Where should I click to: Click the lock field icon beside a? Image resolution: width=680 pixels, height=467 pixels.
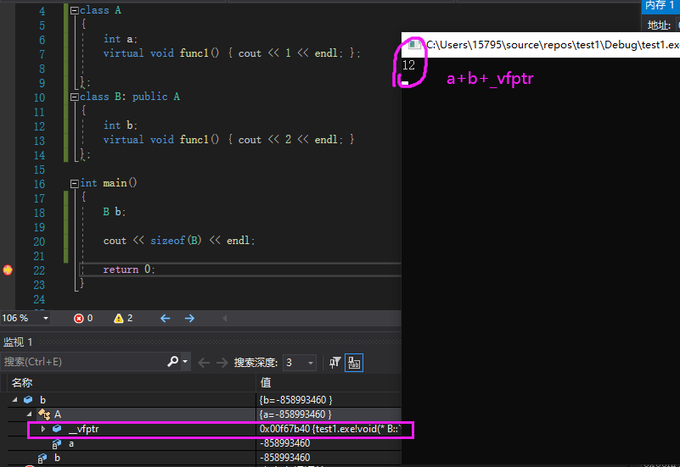pyautogui.click(x=56, y=443)
